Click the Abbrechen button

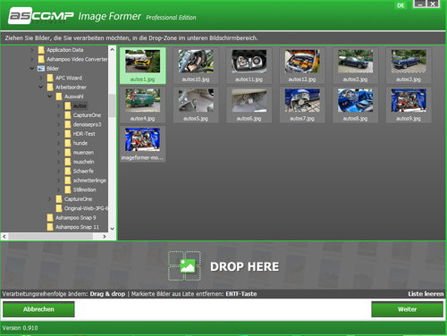click(x=38, y=309)
